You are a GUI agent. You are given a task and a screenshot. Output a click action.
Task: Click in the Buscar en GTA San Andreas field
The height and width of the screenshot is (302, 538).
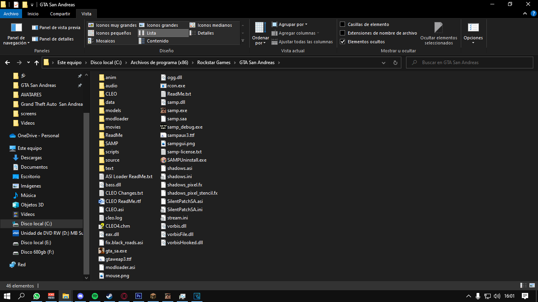pos(469,63)
